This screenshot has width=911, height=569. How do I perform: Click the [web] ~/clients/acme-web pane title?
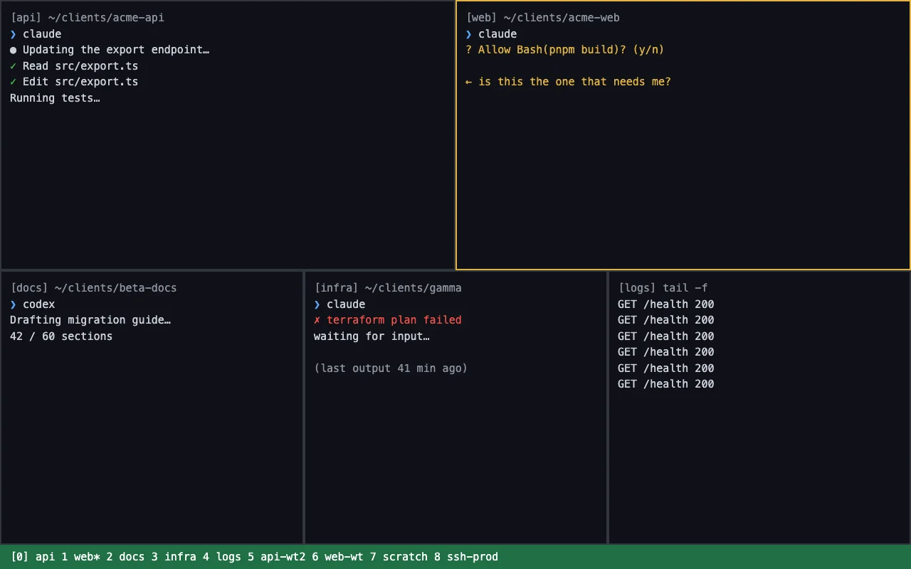click(x=542, y=18)
